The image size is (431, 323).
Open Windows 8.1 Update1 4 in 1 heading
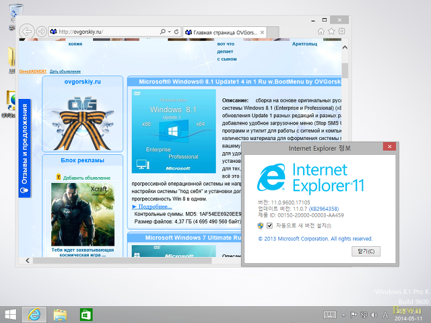click(x=240, y=81)
